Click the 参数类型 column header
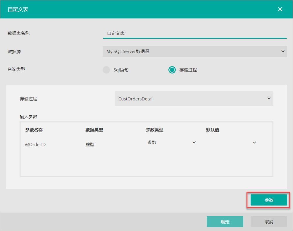The width and height of the screenshot is (293, 231). [x=154, y=130]
